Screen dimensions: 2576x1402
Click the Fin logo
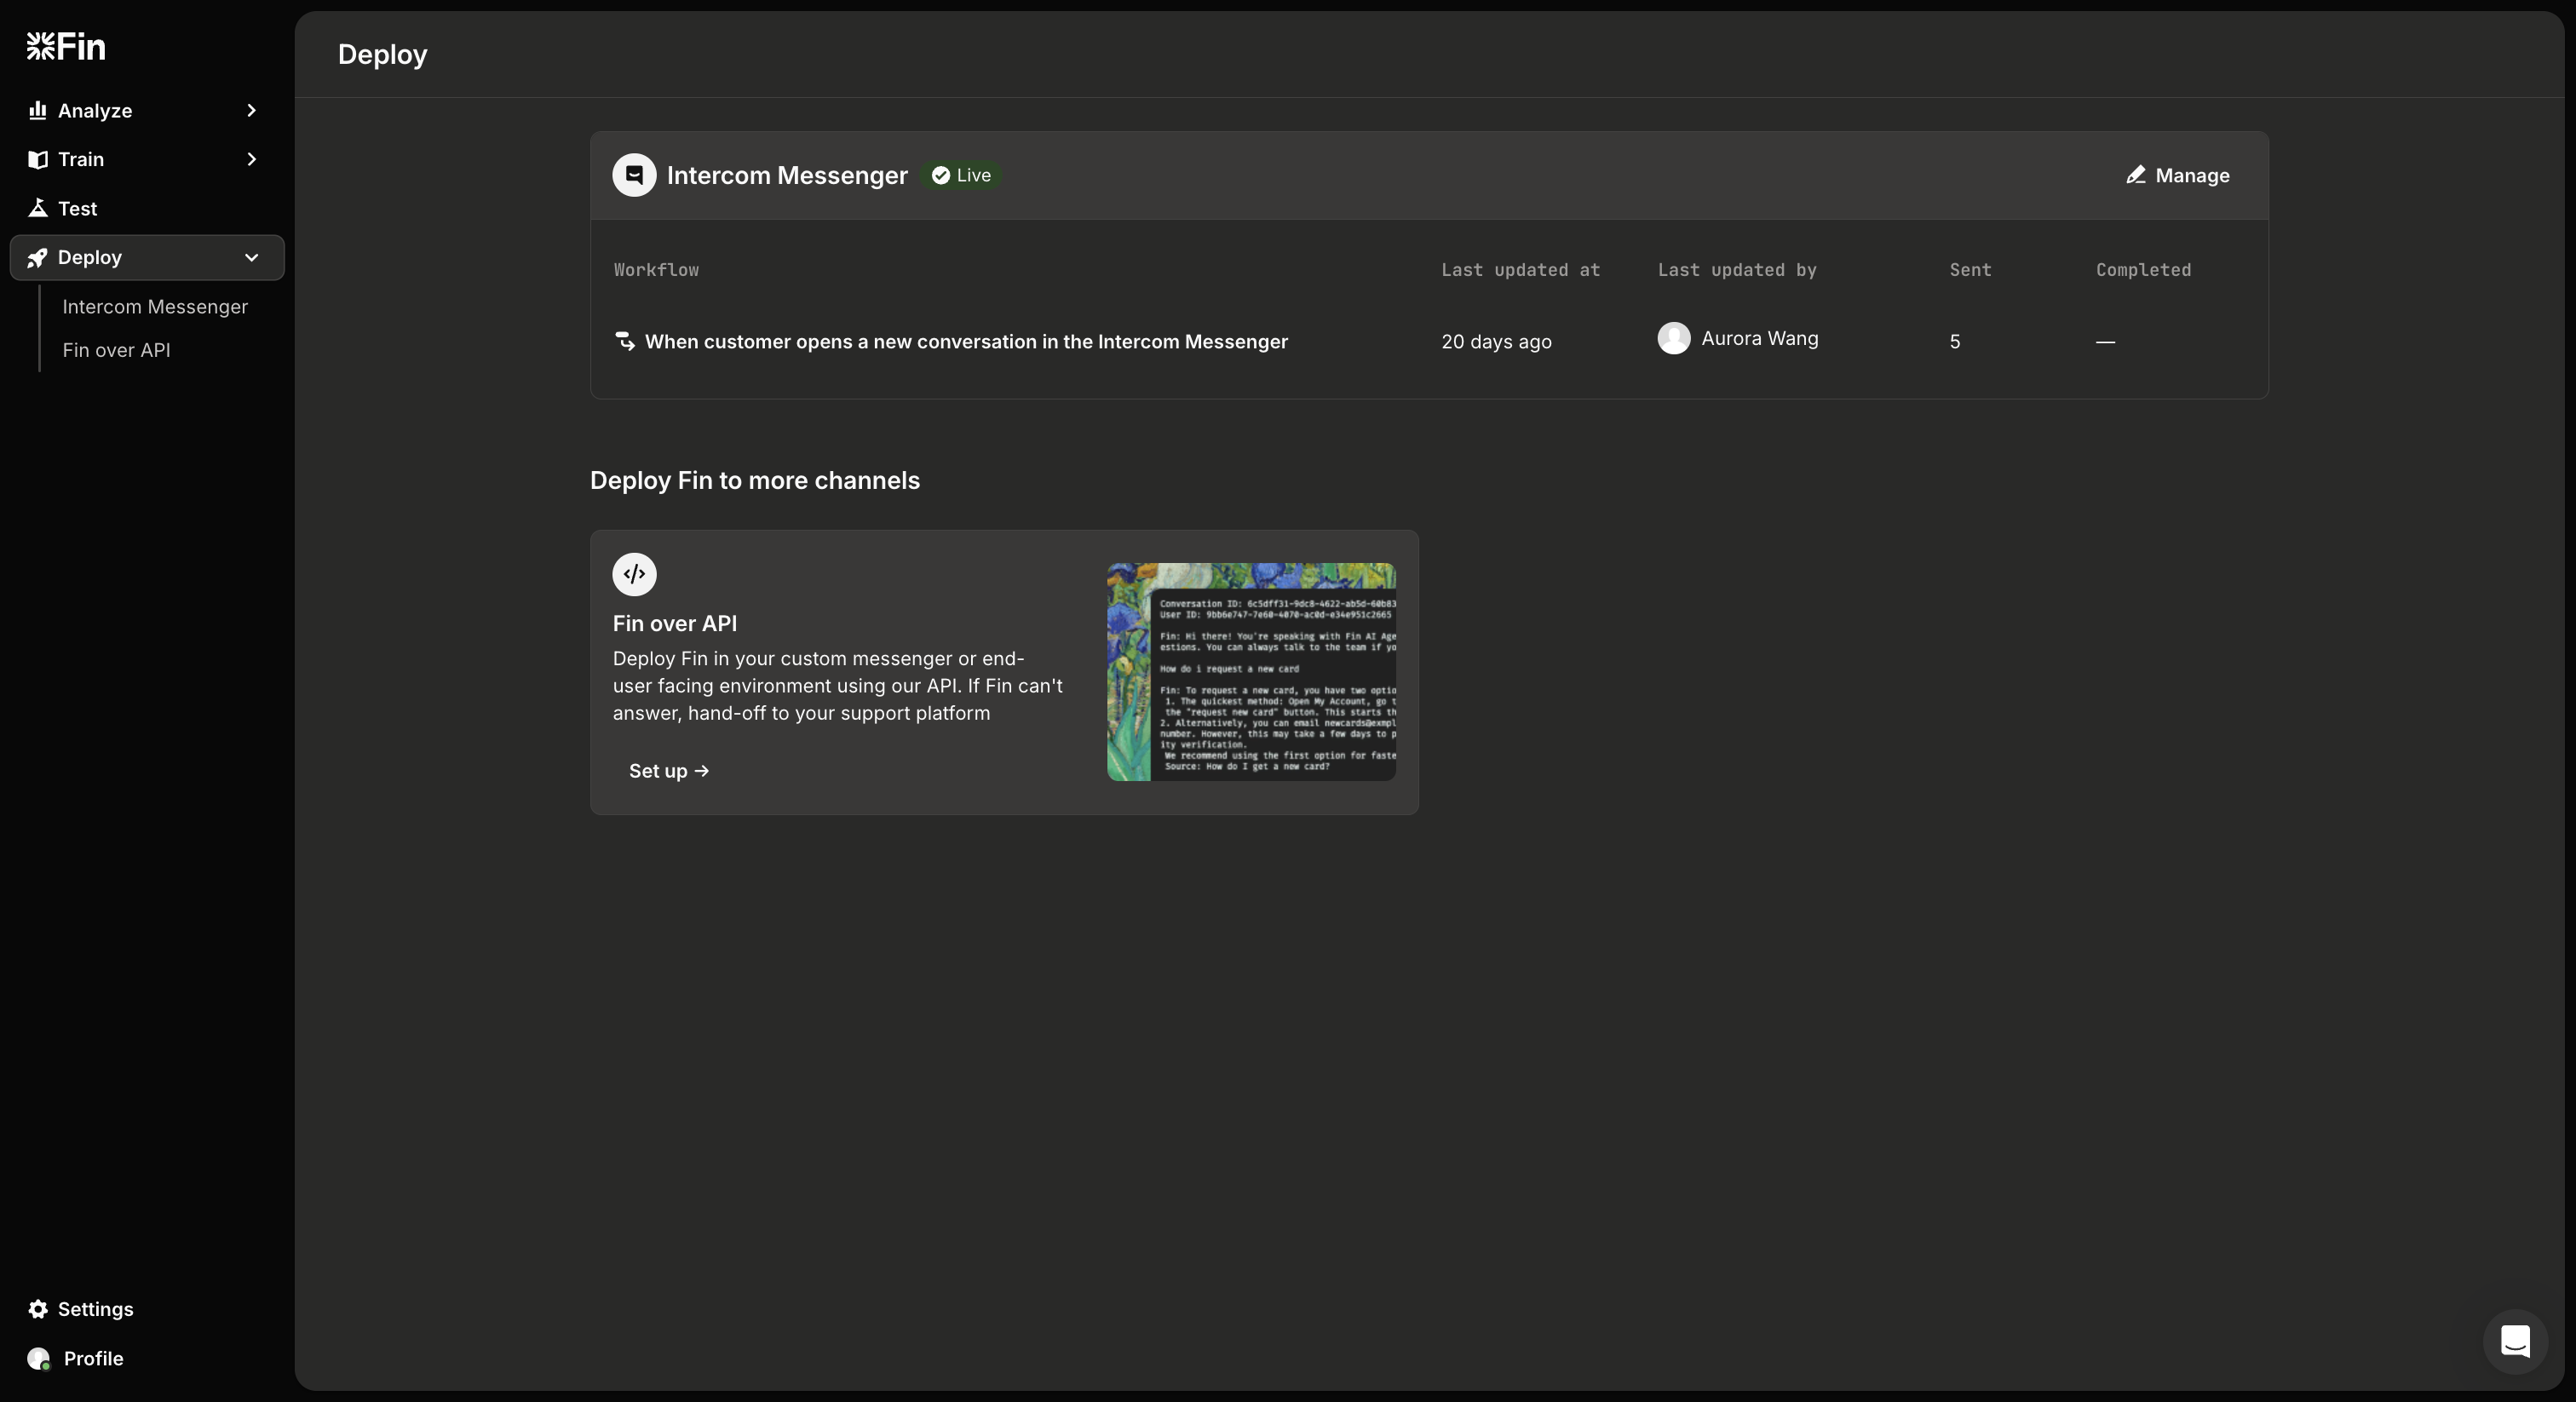[x=66, y=46]
